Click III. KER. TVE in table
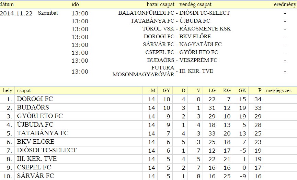Image resolution: width=297 pixels, height=180 pixels. click(37, 159)
